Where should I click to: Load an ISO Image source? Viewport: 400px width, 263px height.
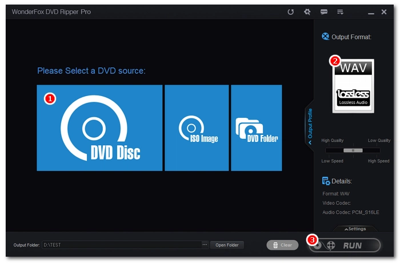coord(197,127)
